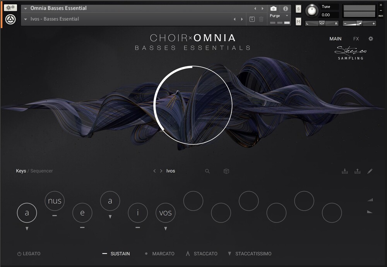Screen dimensions: 387x267
Task: Click the 3D cube icon near the search
Action: [x=226, y=171]
